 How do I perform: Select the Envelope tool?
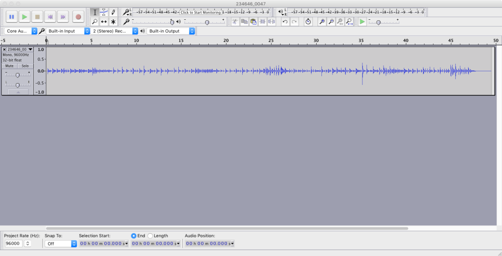(104, 12)
